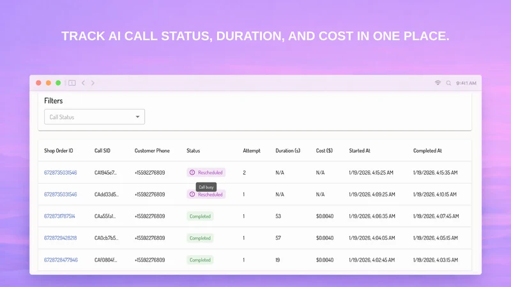Click the Status column header

click(194, 151)
